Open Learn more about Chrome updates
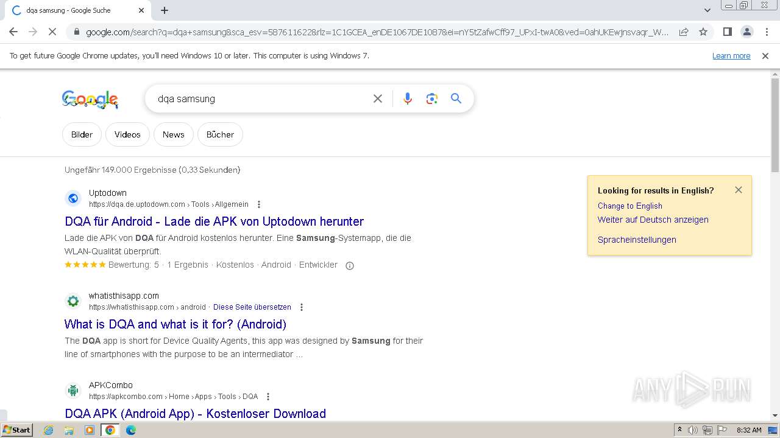The height and width of the screenshot is (438, 780). pyautogui.click(x=731, y=56)
